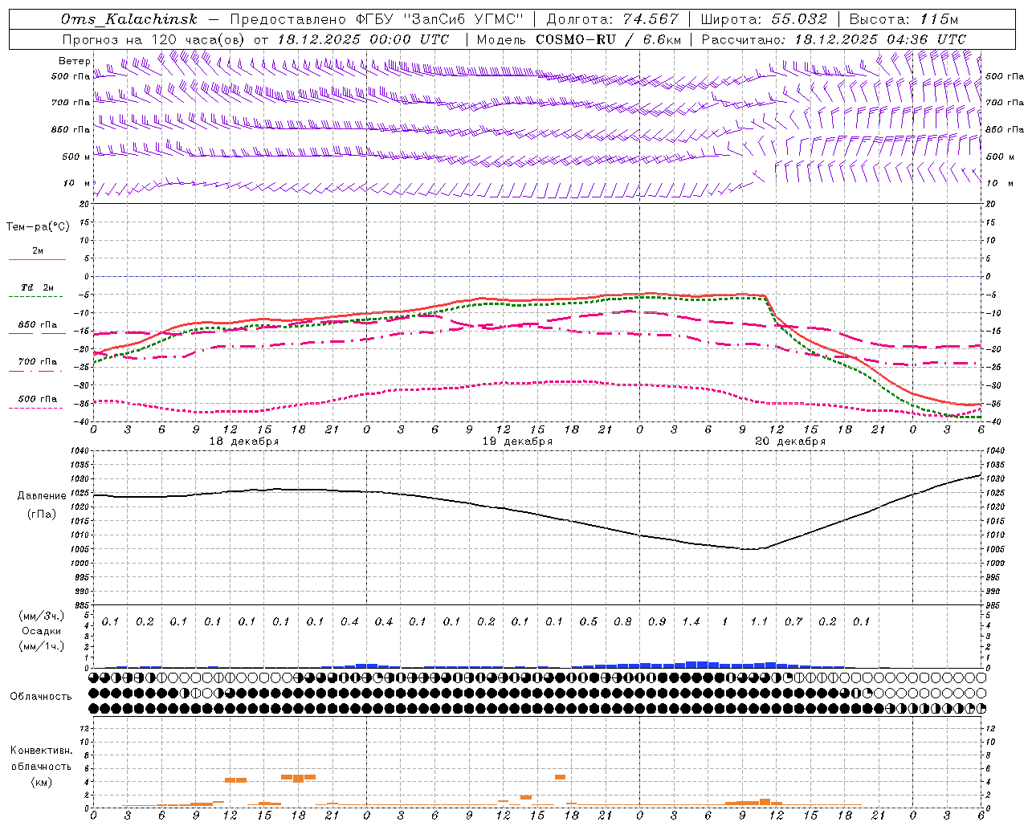Click the 2м temperature legend entry

pos(37,251)
